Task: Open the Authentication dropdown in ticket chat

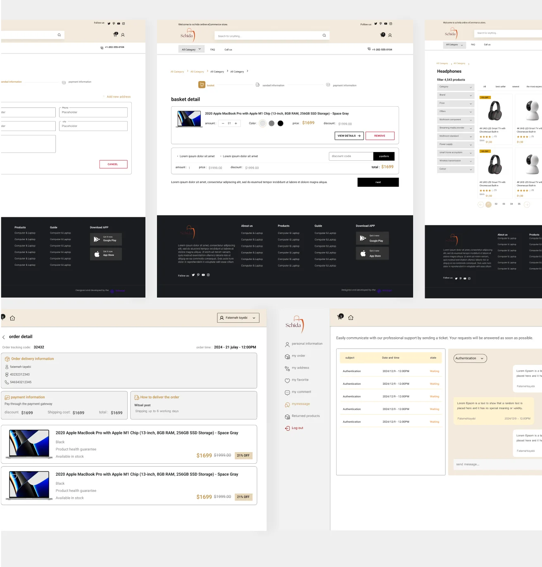Action: [470, 358]
